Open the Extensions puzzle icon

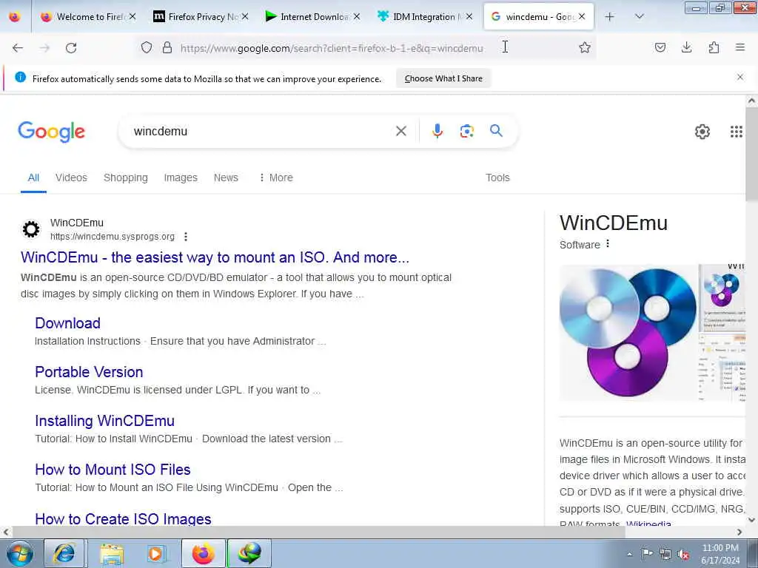click(714, 47)
